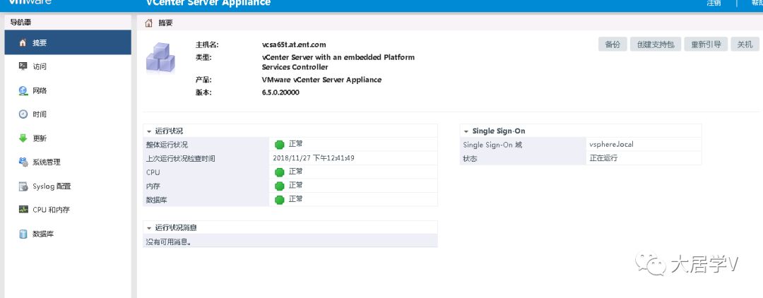Open the 系统管理 navigation item

(x=68, y=162)
